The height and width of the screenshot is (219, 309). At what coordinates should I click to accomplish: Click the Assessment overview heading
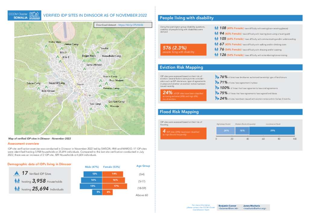(23, 144)
